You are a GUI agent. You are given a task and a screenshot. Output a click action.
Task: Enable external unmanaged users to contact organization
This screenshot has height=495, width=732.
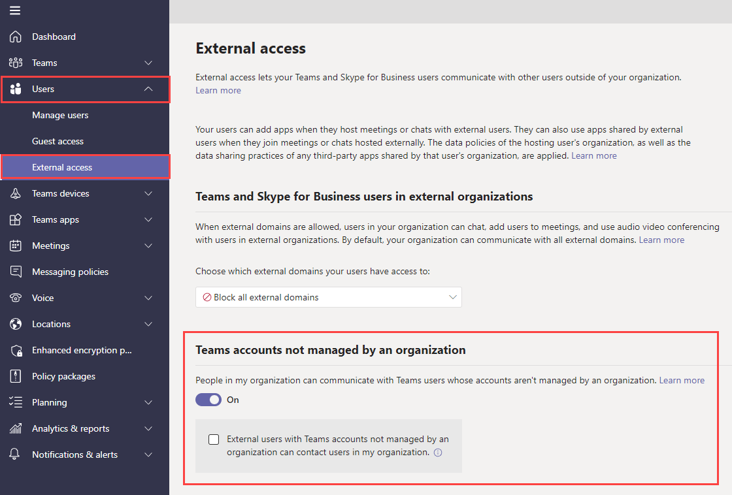[214, 439]
